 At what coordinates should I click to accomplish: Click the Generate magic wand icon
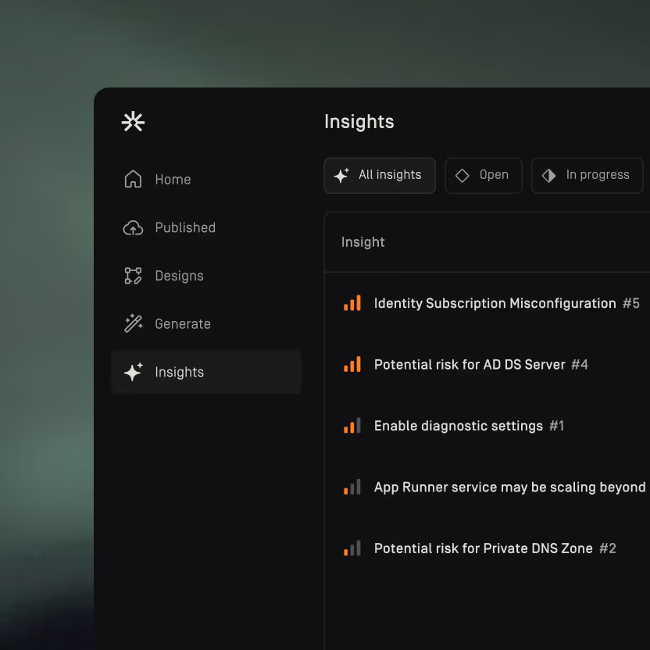132,323
